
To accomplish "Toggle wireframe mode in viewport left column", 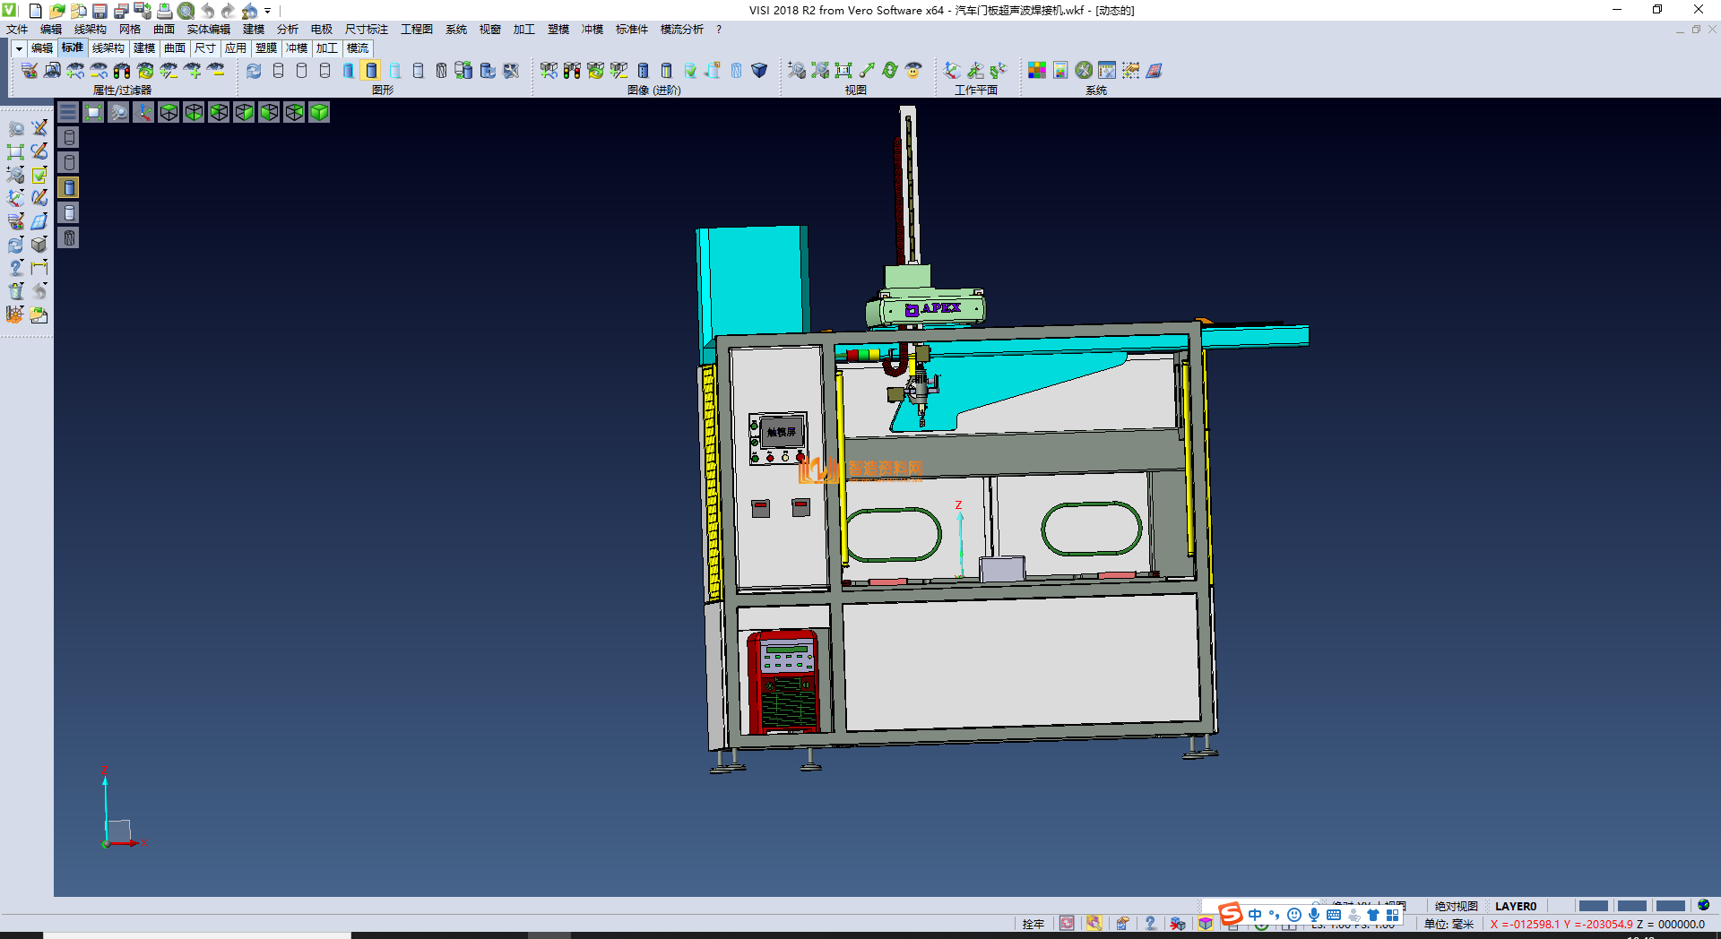I will 69,137.
